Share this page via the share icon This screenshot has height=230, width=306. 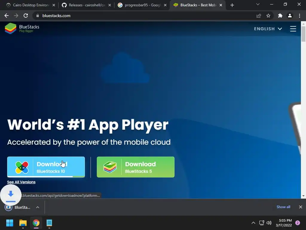(258, 16)
